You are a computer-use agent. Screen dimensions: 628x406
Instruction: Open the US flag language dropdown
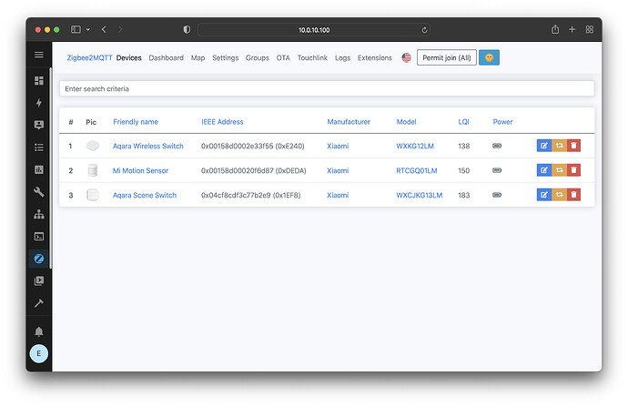[406, 58]
